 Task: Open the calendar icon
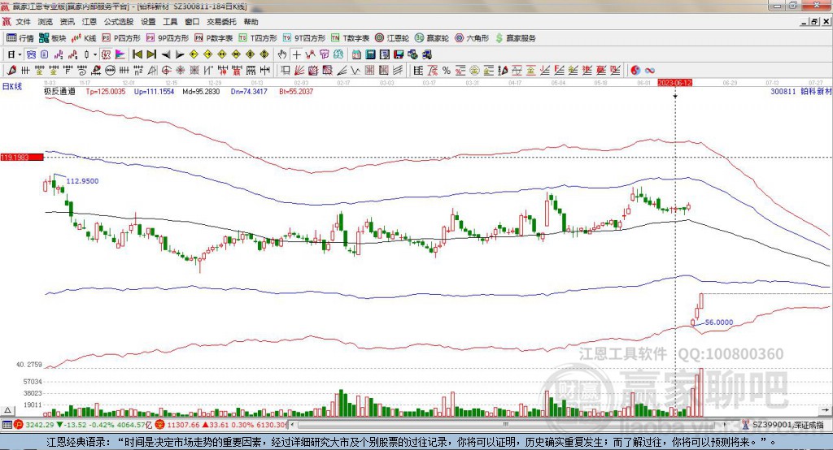356,54
